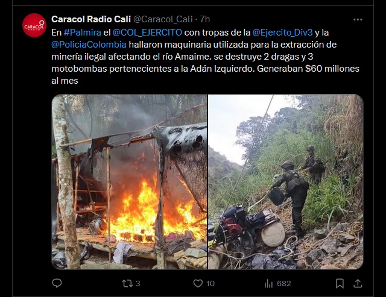View the burning camp photo
This screenshot has width=386, height=297.
129,182
